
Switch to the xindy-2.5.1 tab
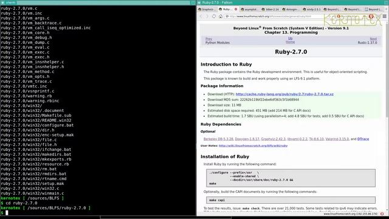click(312, 9)
